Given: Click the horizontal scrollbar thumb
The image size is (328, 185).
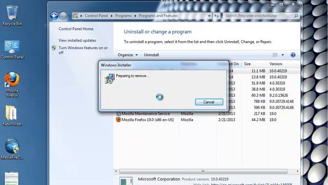Looking at the screenshot, I should click(203, 171).
